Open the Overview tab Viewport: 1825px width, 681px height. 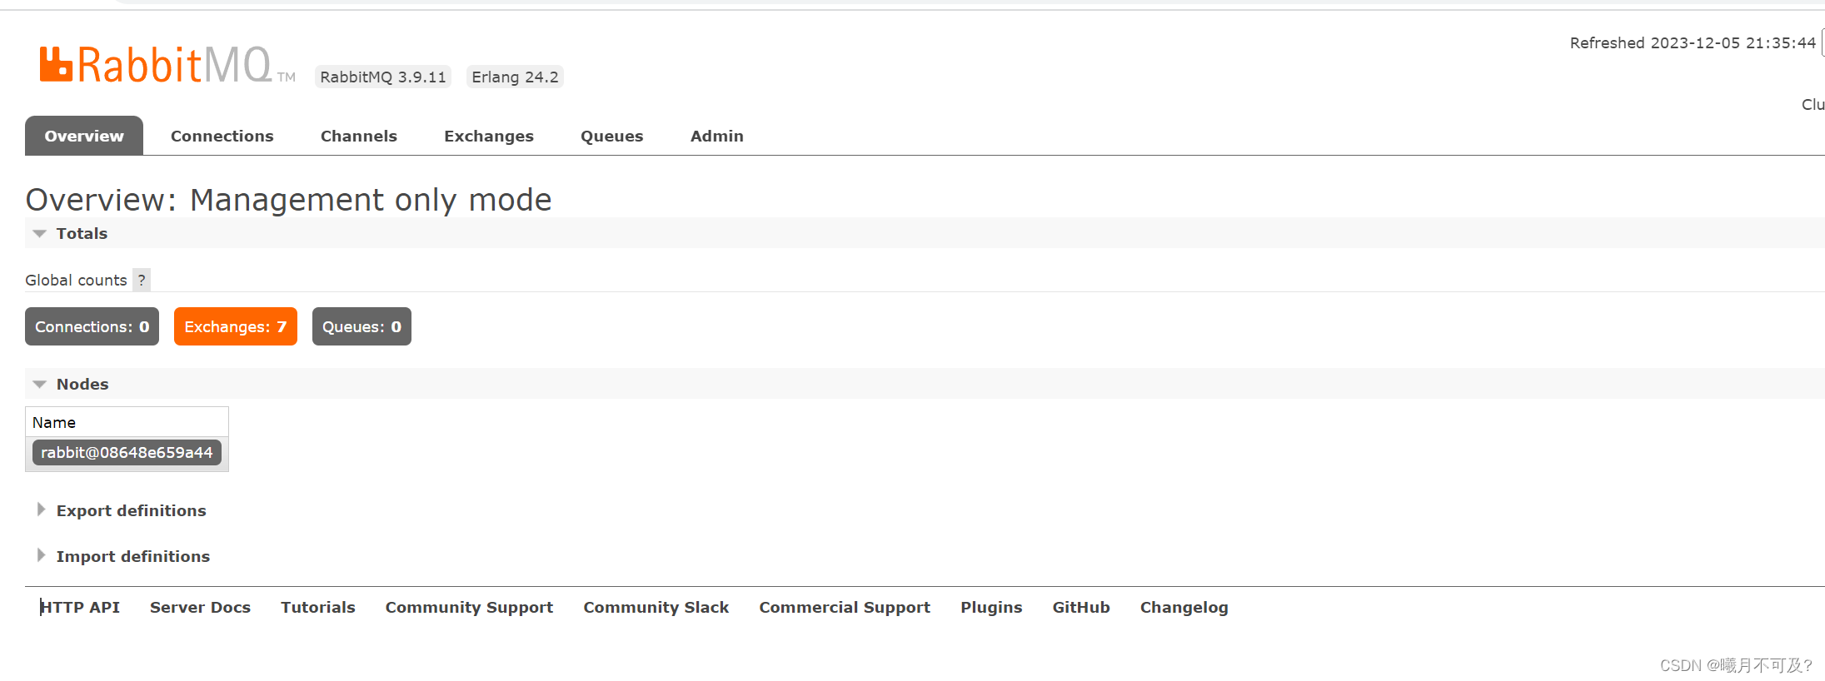(x=84, y=136)
